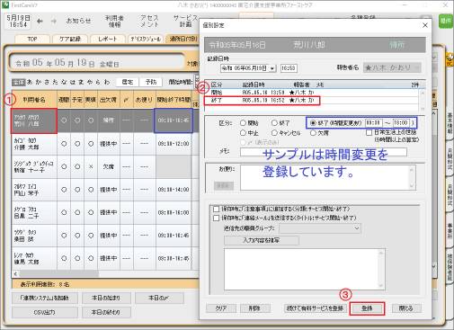Click the 登録 register button
Screen dimensions: 454x330
[x=367, y=308]
